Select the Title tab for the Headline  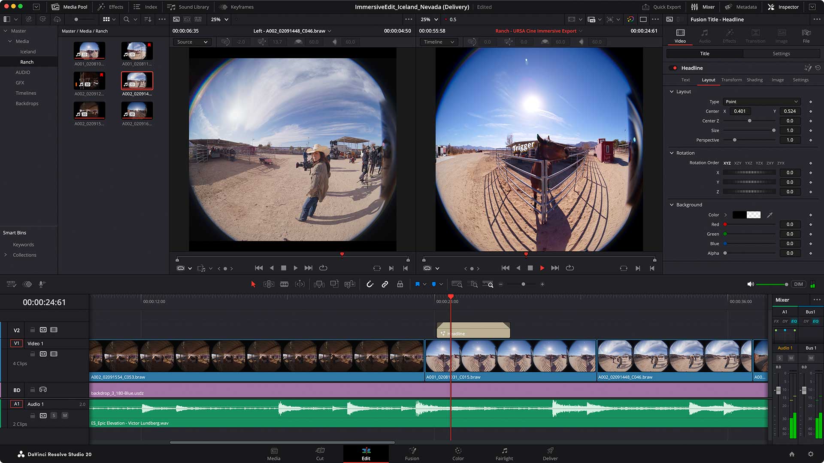point(704,53)
